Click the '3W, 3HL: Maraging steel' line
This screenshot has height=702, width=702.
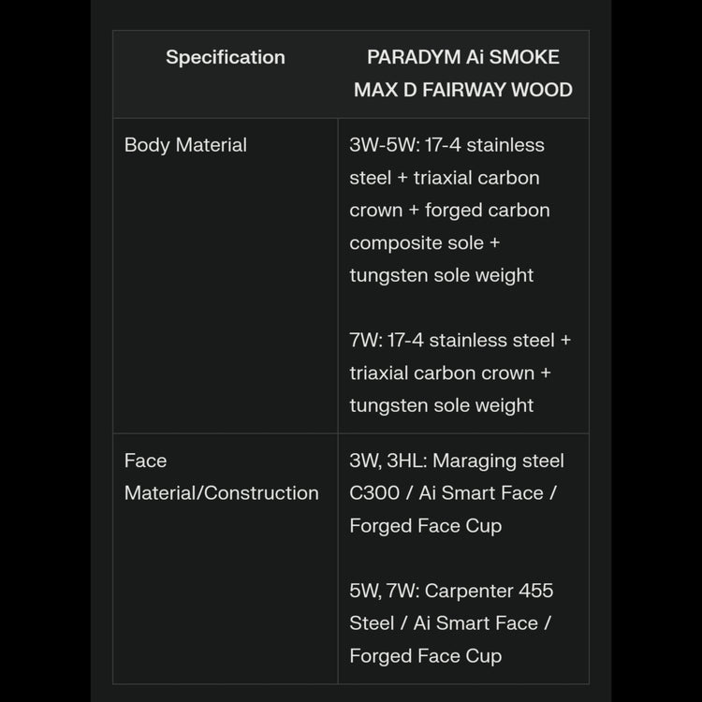(x=457, y=461)
